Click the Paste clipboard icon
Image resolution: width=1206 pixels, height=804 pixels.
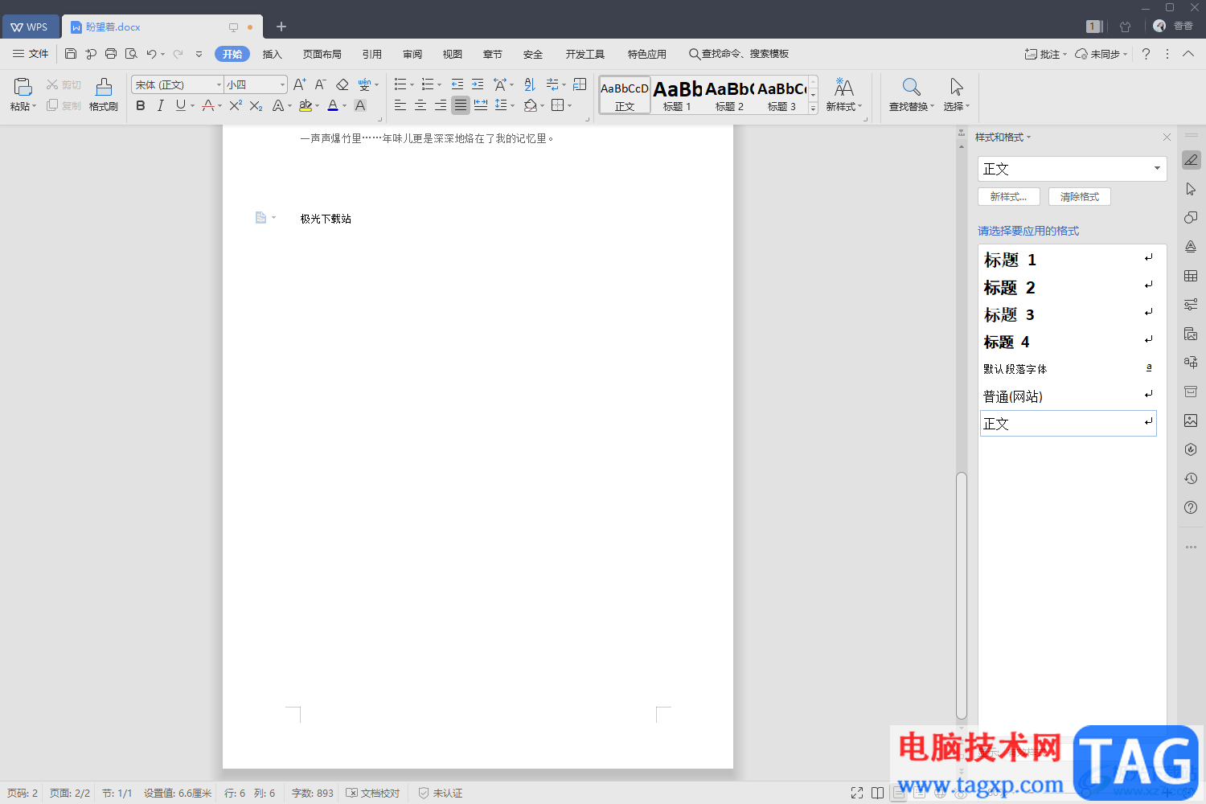23,87
